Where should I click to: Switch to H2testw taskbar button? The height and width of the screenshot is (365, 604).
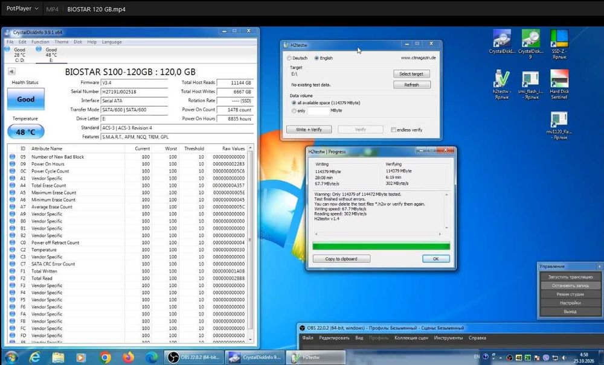point(315,357)
